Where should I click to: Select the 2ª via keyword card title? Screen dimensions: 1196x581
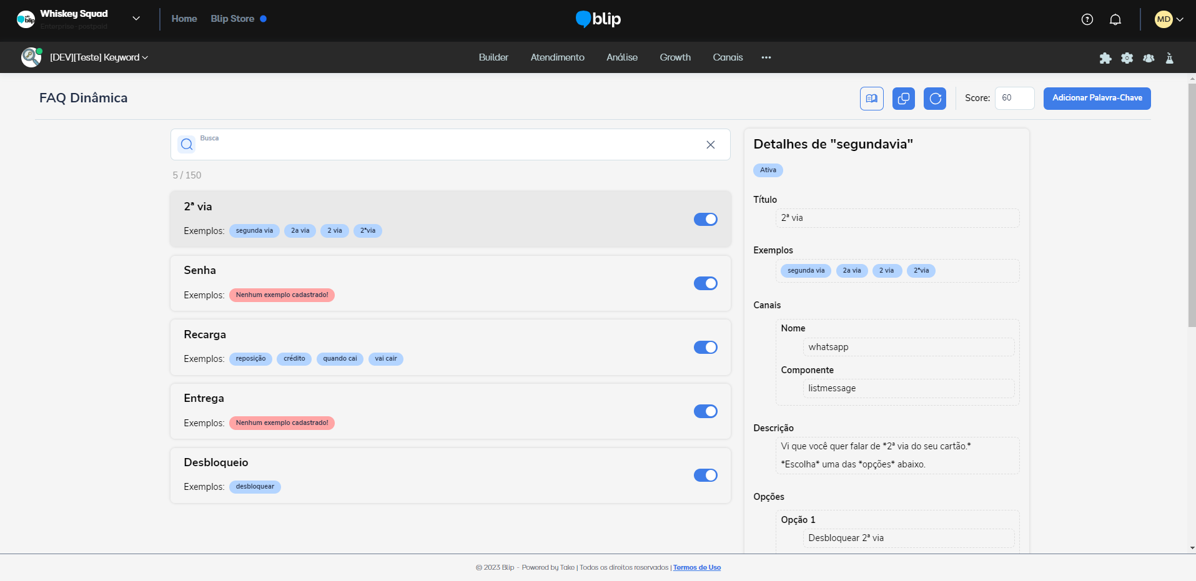point(198,207)
